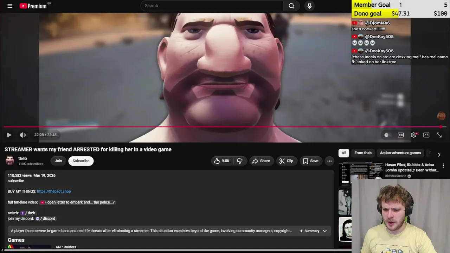
Task: Open the theb channel name link
Action: (22, 158)
